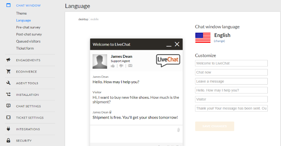The width and height of the screenshot is (281, 146).
Task: Click the Agent Tools wrench icon
Action: click(8, 83)
